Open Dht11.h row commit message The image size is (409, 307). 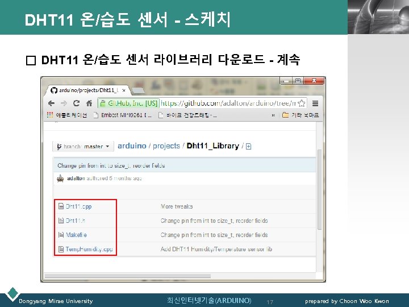click(x=214, y=221)
